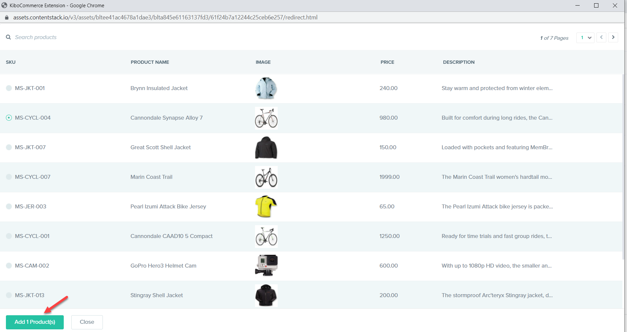Click the SKU column header
Image resolution: width=627 pixels, height=332 pixels.
click(x=10, y=62)
